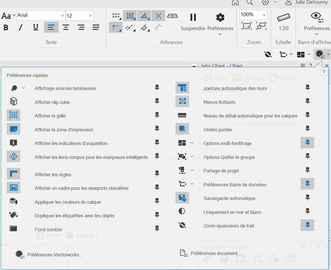Expand the Affichage sources lumineuses dropdown arrow
The height and width of the screenshot is (270, 331).
point(23,88)
